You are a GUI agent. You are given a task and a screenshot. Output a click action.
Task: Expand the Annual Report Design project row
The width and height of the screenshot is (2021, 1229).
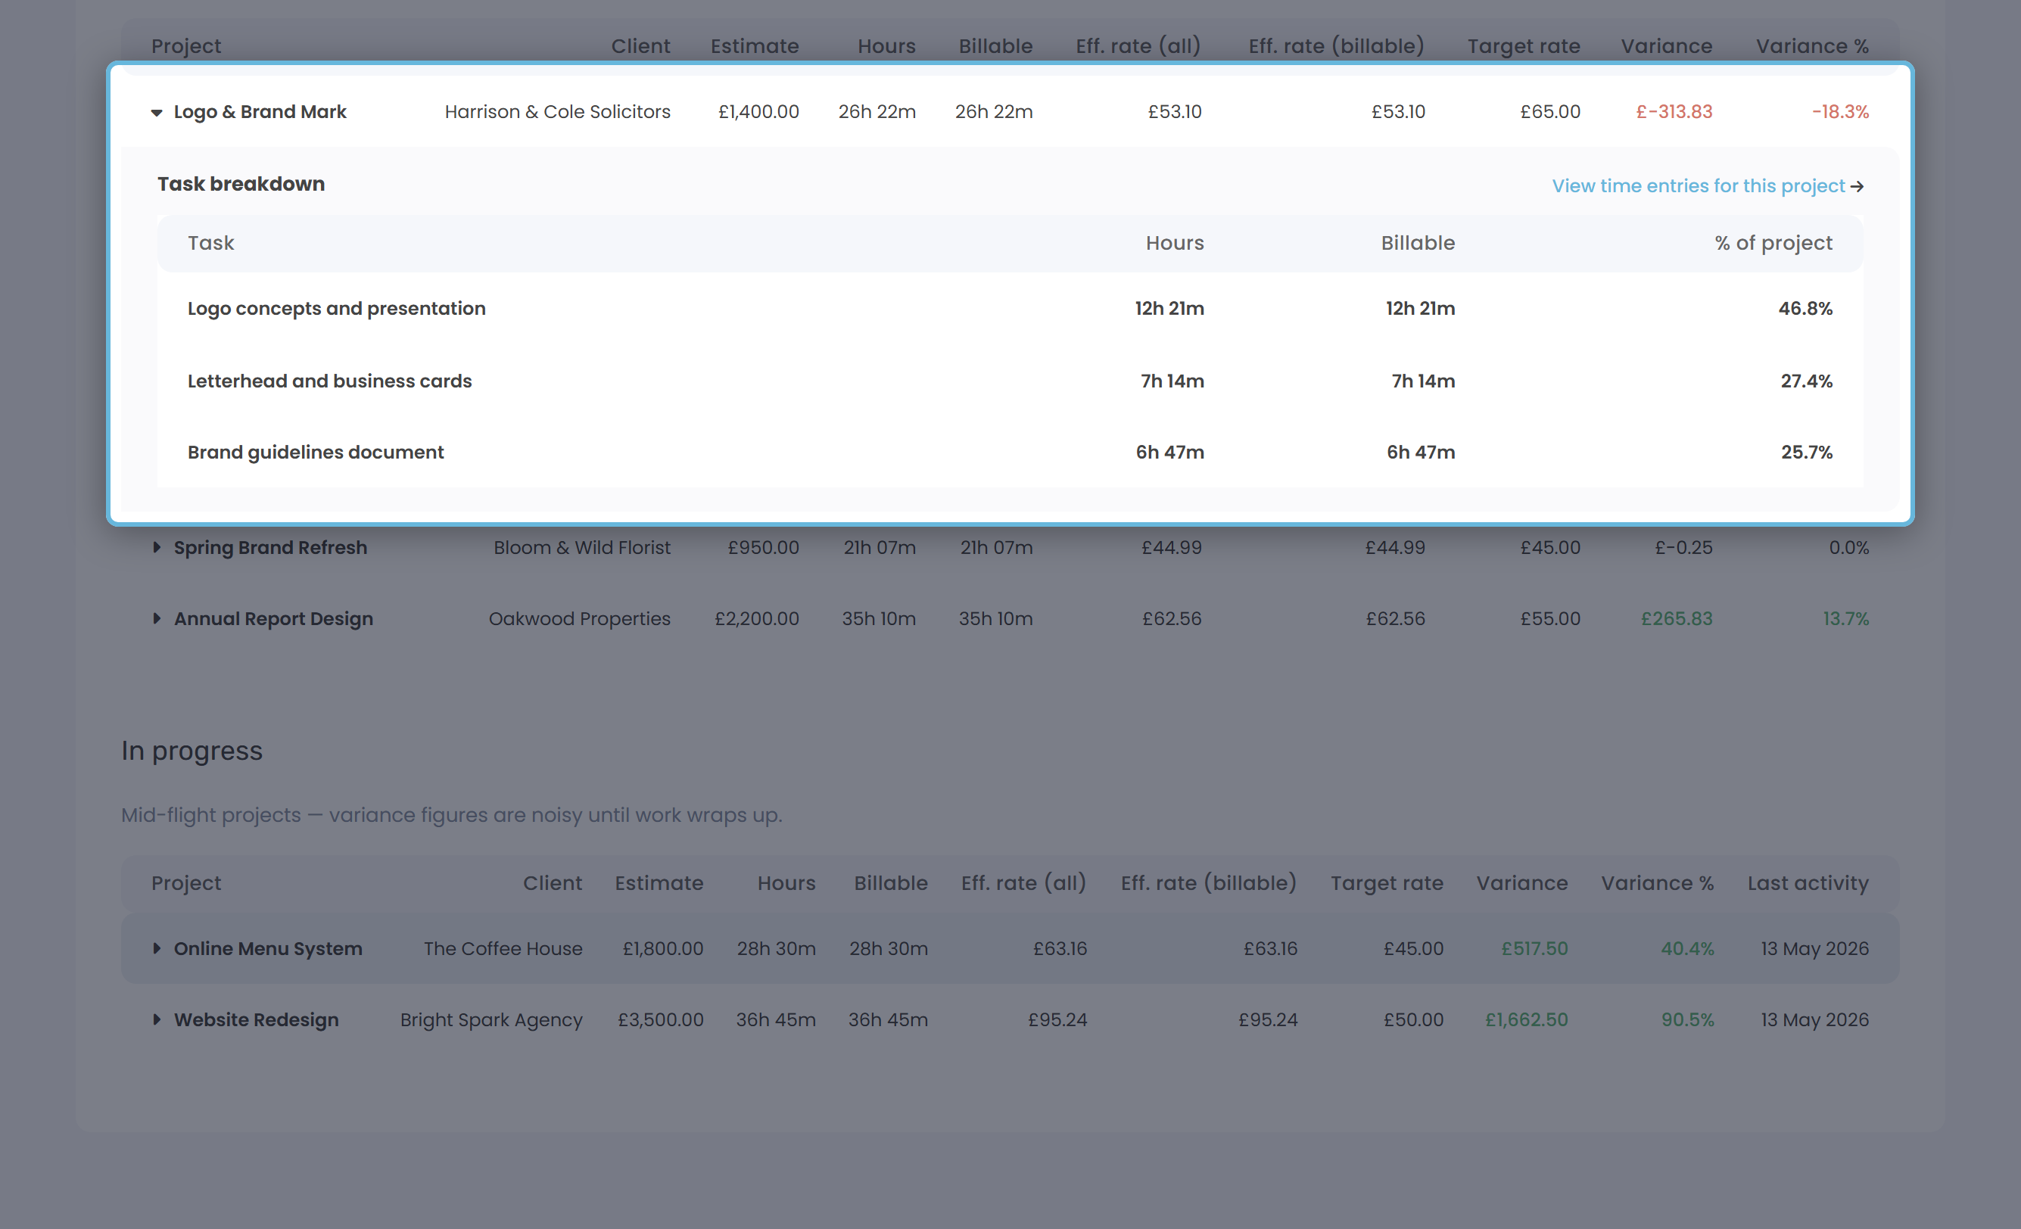157,618
